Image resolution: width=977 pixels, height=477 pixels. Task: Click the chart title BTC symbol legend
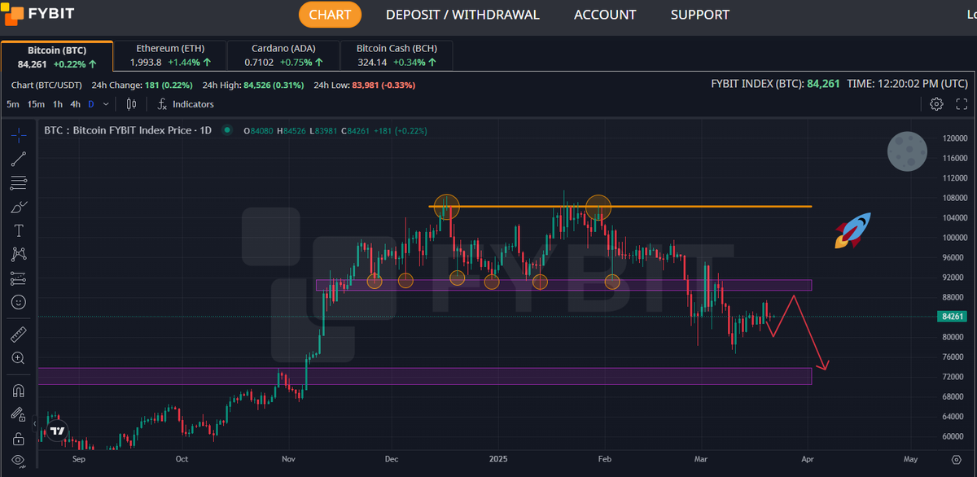click(x=128, y=130)
